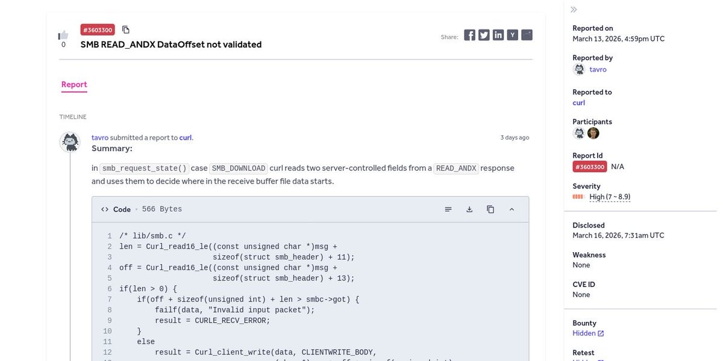Viewport: 723px width, 361px height.
Task: Open curl program link in timeline entry
Action: click(x=186, y=138)
